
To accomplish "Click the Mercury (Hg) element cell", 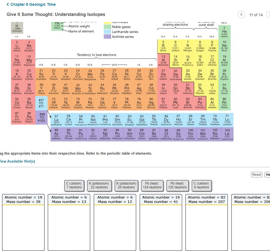I will coord(151,103).
